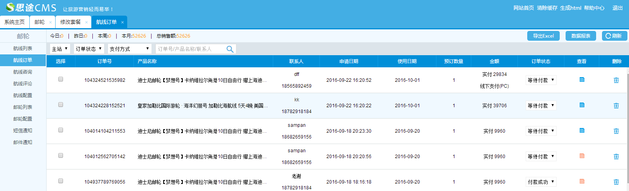Click the search magnifier icon
Image resolution: width=629 pixels, height=191 pixels.
(230, 49)
